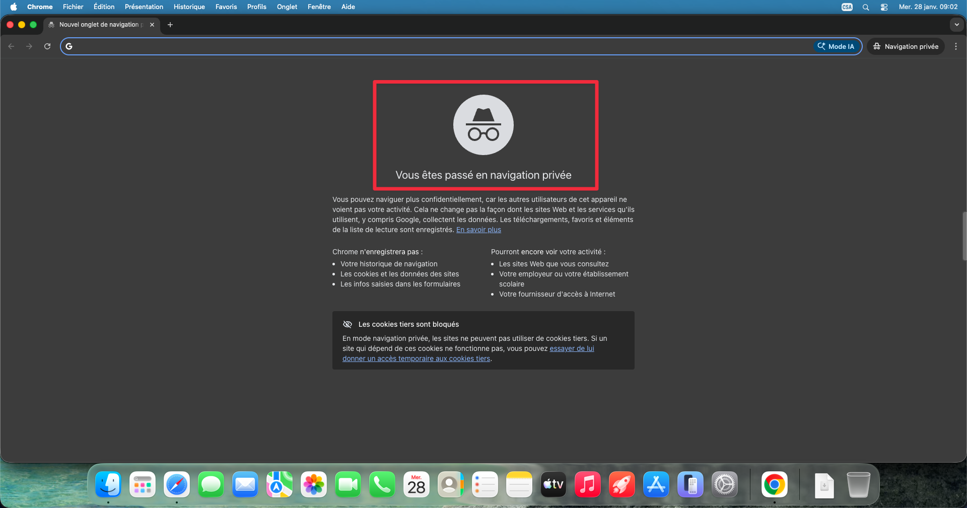
Task: Open Notes from the dock
Action: pyautogui.click(x=519, y=484)
